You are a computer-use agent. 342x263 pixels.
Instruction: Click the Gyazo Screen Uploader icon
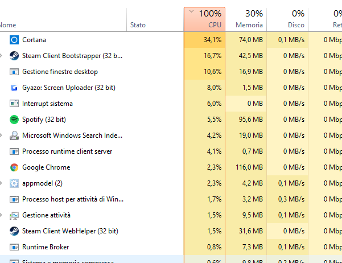pos(14,88)
